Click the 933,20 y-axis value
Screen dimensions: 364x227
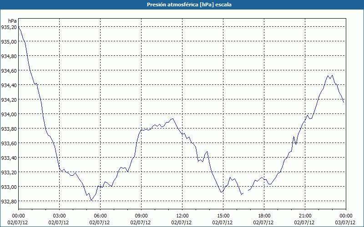pos(9,173)
